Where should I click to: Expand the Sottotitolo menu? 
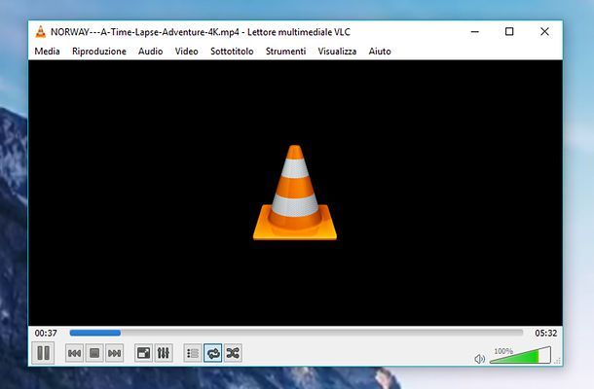pyautogui.click(x=232, y=51)
